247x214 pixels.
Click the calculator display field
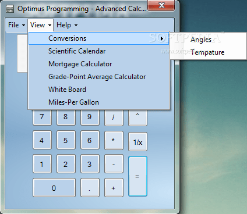[23, 53]
